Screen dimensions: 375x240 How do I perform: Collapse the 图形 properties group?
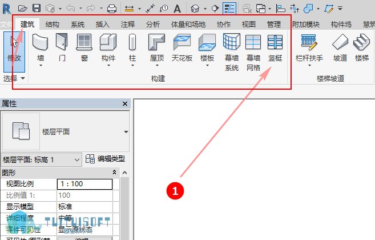click(x=114, y=173)
